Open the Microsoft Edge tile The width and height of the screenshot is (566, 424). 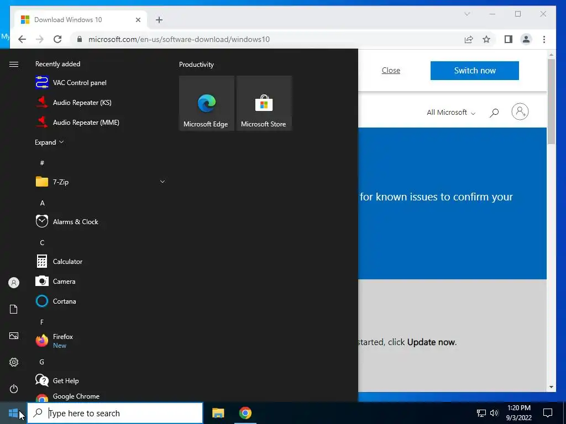(207, 103)
